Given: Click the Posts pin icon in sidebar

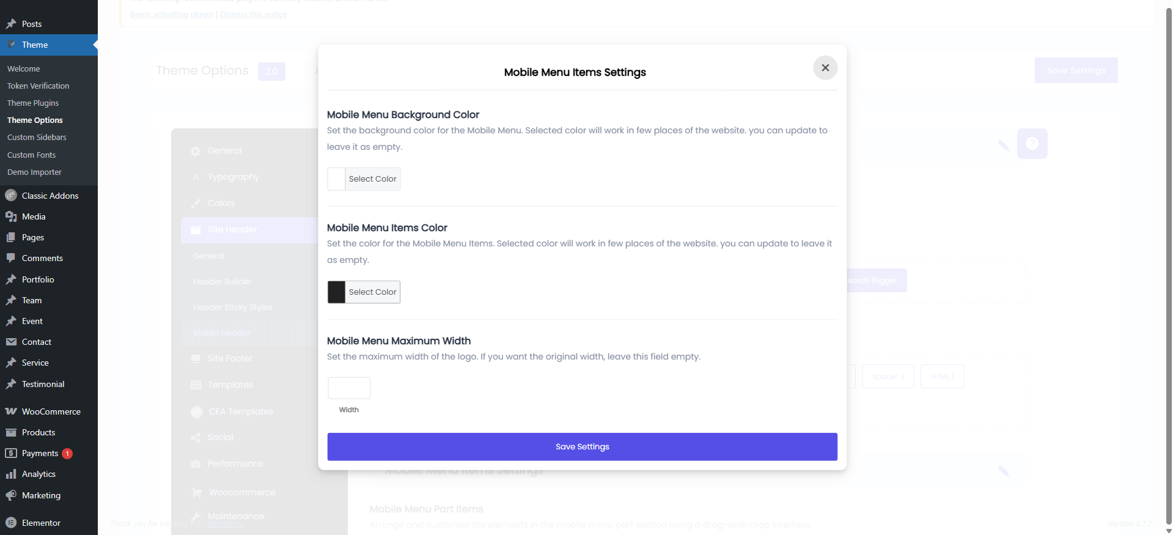Looking at the screenshot, I should (x=11, y=24).
